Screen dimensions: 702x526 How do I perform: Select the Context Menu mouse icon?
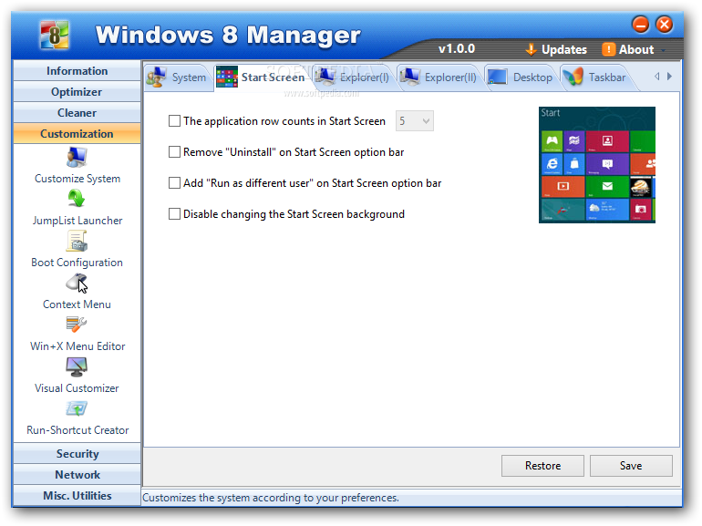click(x=77, y=283)
